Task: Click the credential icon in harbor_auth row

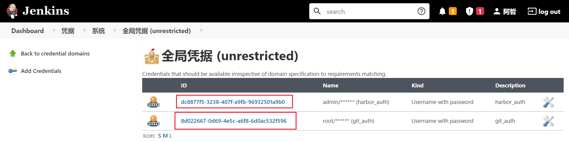Action: tap(153, 102)
